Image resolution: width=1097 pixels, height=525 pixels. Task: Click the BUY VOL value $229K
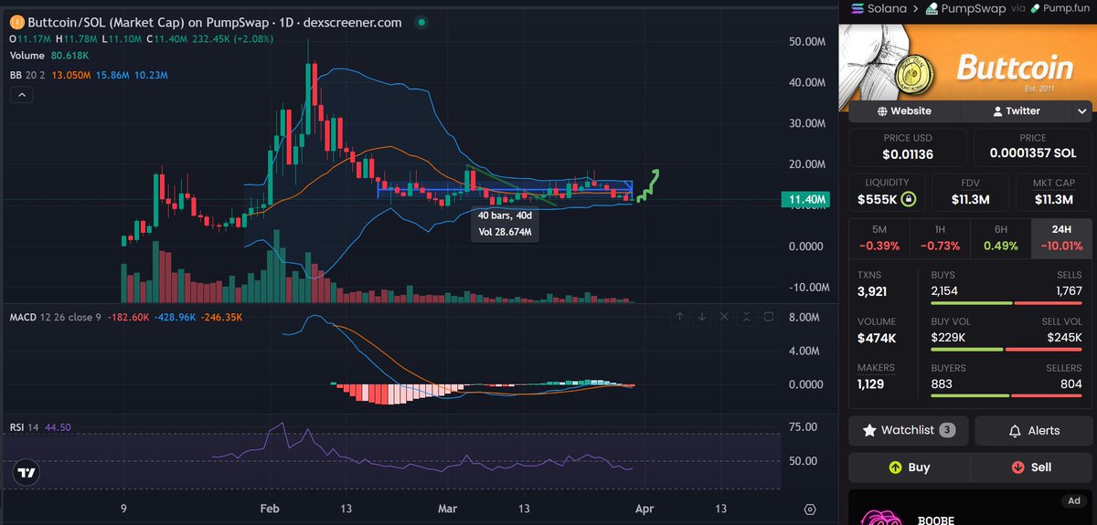[x=948, y=337]
